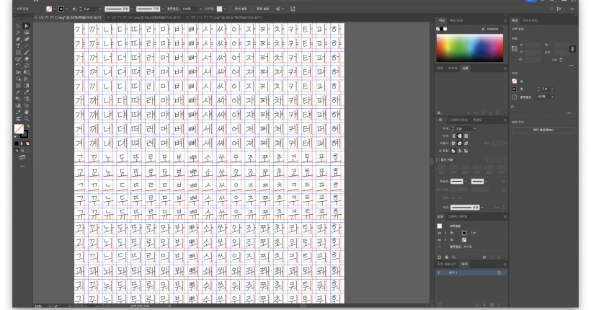Select the Zoom magnifier tool

point(26,118)
